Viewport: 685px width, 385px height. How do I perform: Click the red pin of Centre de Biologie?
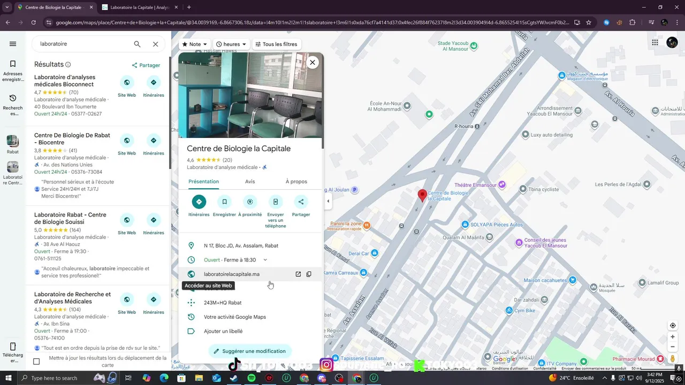point(422,196)
